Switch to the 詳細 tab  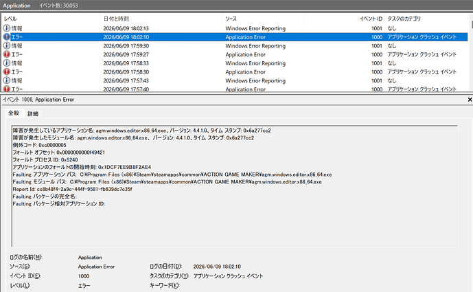[33, 113]
